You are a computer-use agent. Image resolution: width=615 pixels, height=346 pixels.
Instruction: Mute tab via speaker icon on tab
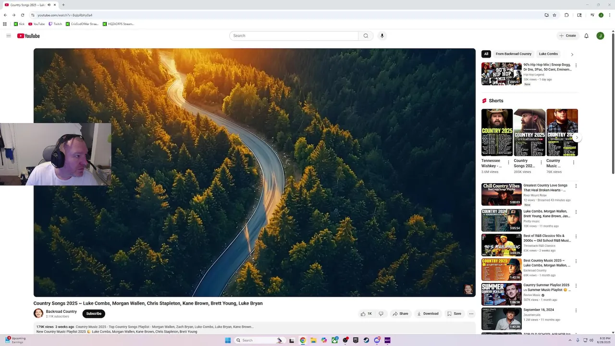point(49,5)
